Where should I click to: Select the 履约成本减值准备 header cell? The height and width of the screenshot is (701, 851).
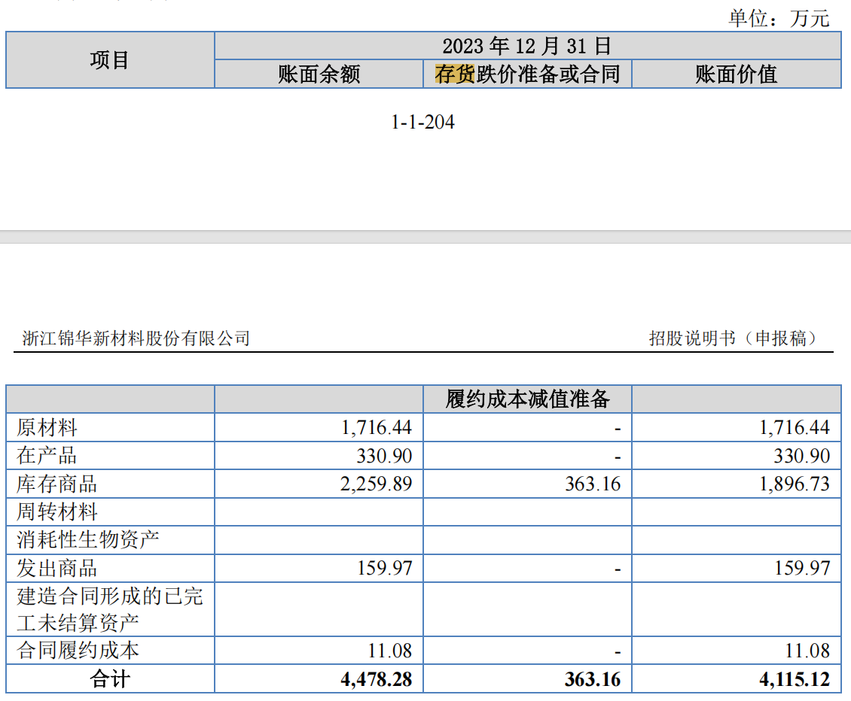coord(527,399)
